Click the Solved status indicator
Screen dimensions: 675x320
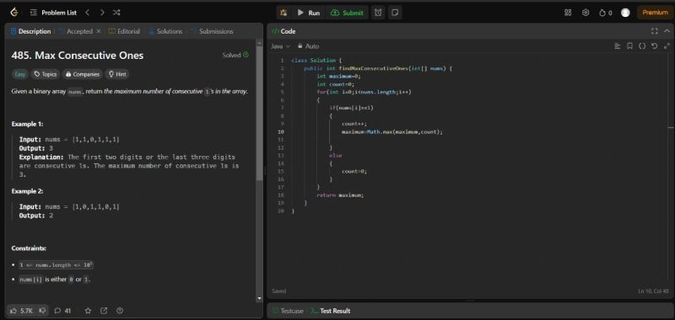point(235,55)
